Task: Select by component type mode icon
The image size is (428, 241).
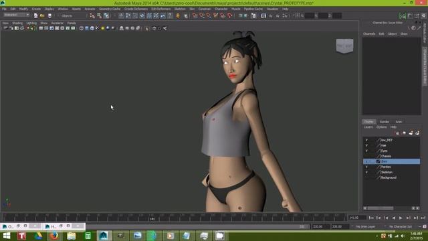Action: (x=106, y=16)
